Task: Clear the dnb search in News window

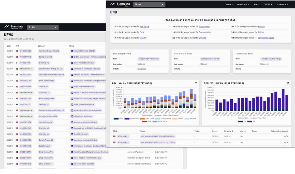Action: tap(56, 27)
